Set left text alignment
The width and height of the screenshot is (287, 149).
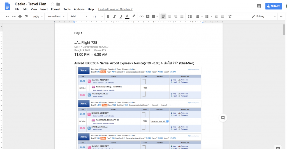point(163,17)
